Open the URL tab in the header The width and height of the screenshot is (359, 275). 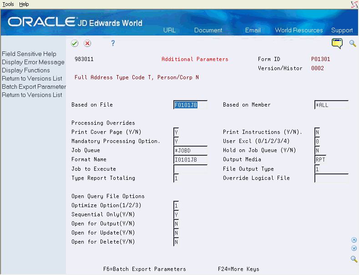pos(169,30)
